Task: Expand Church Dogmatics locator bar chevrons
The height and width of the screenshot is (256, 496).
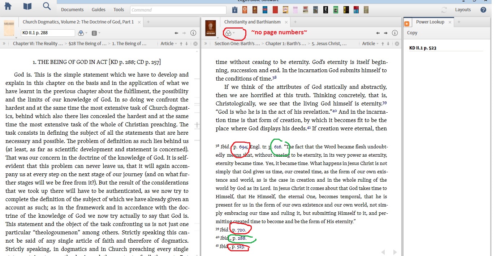Action: click(x=4, y=44)
